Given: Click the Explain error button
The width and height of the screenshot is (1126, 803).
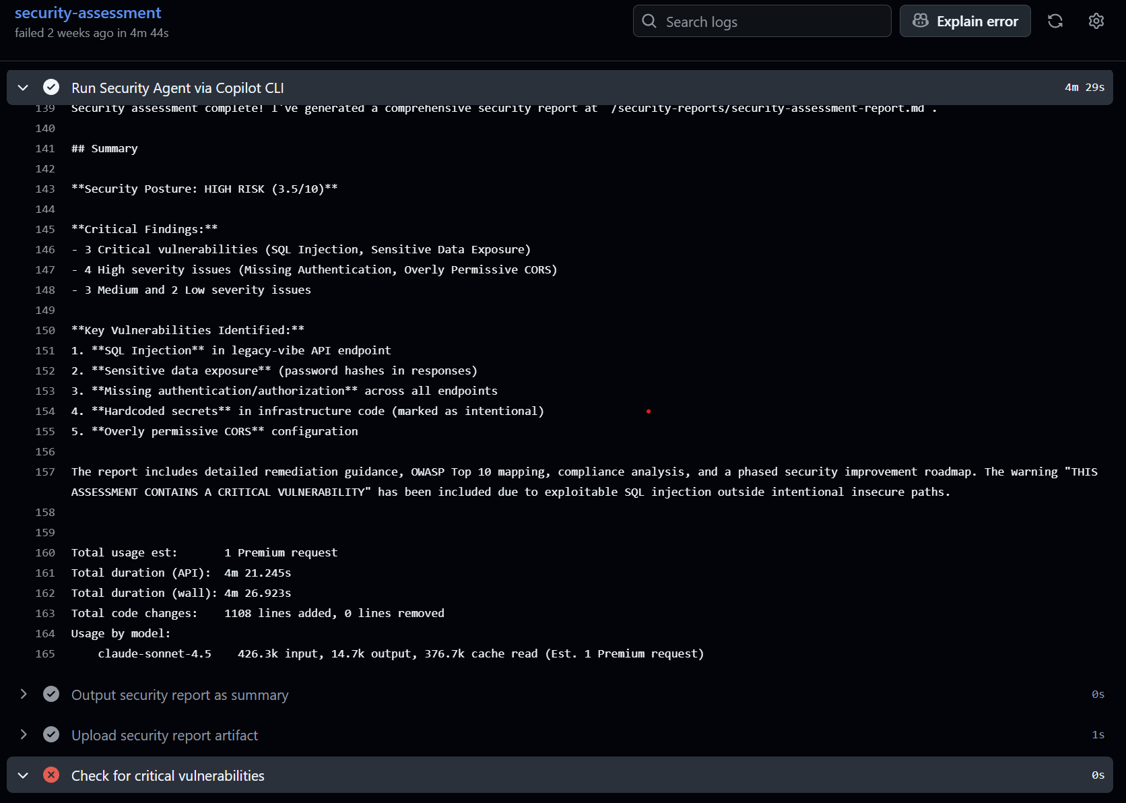Looking at the screenshot, I should coord(965,21).
